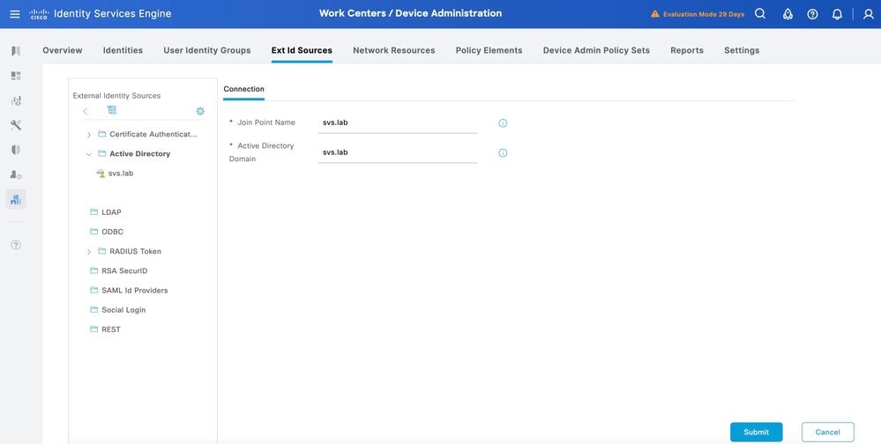Collapse the Active Directory folder
Screen dimensions: 881x444
[89, 154]
